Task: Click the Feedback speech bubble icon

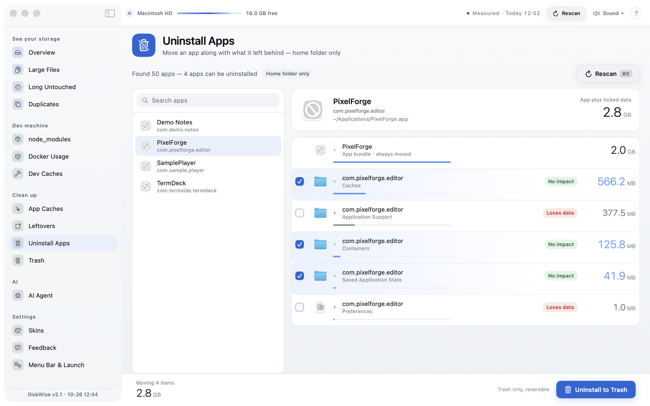Action: pyautogui.click(x=18, y=348)
